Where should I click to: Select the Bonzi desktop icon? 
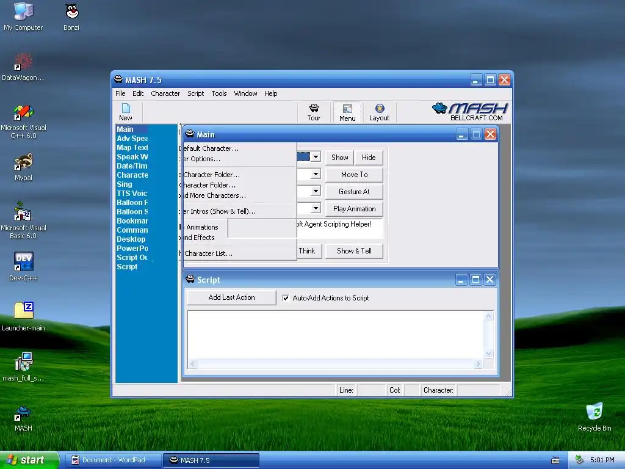71,16
